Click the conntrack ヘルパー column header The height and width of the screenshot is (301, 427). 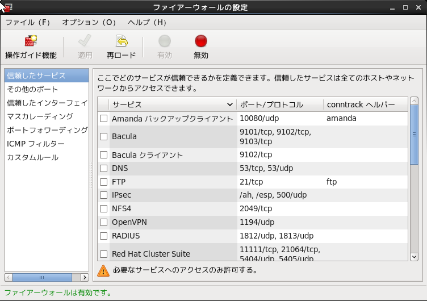click(366, 104)
